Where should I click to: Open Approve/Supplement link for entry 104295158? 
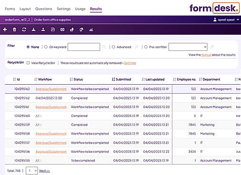[51, 134]
